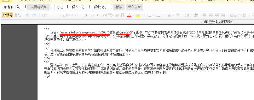The width and height of the screenshot is (254, 100).
Task: Click the 历史 history button
Action: click(60, 7)
